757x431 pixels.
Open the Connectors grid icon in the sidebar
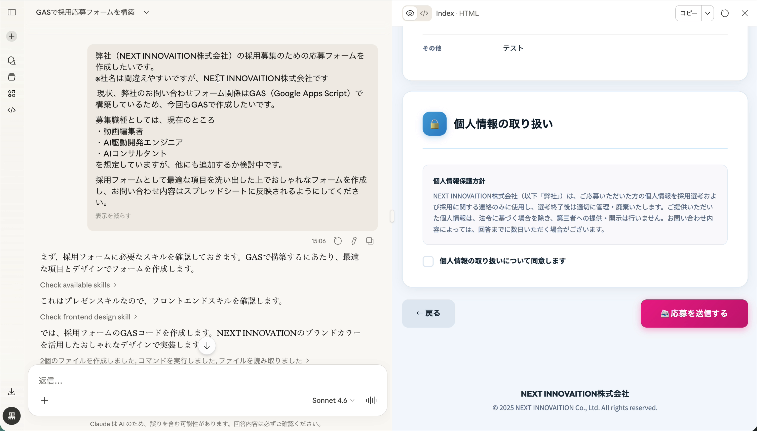(11, 94)
